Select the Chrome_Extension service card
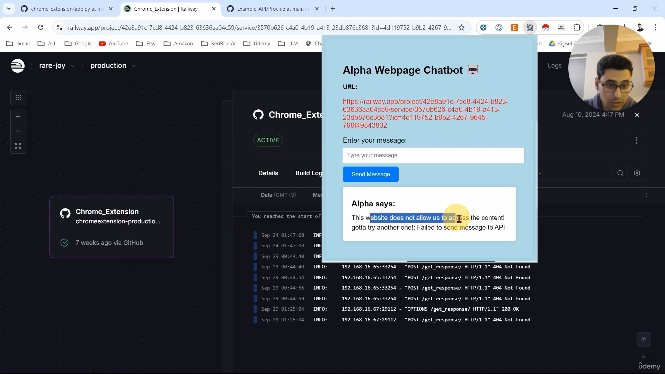 (112, 227)
